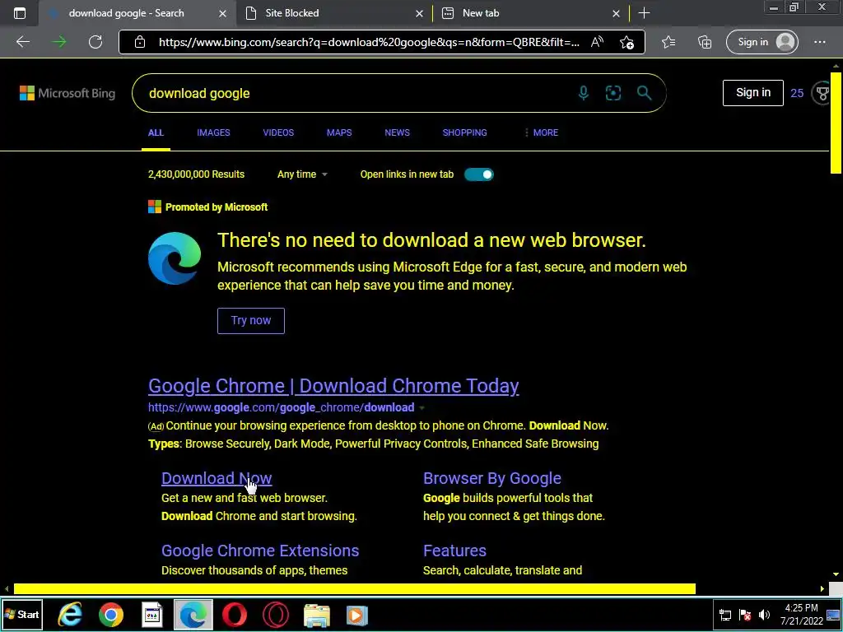Open Browser By Google link
Screen dimensions: 843x632
pyautogui.click(x=492, y=478)
